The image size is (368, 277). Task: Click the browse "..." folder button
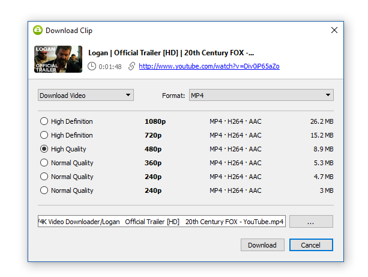[x=311, y=221]
